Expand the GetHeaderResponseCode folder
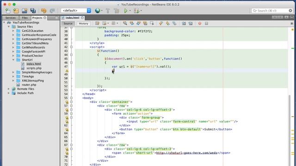 [x=13, y=35]
